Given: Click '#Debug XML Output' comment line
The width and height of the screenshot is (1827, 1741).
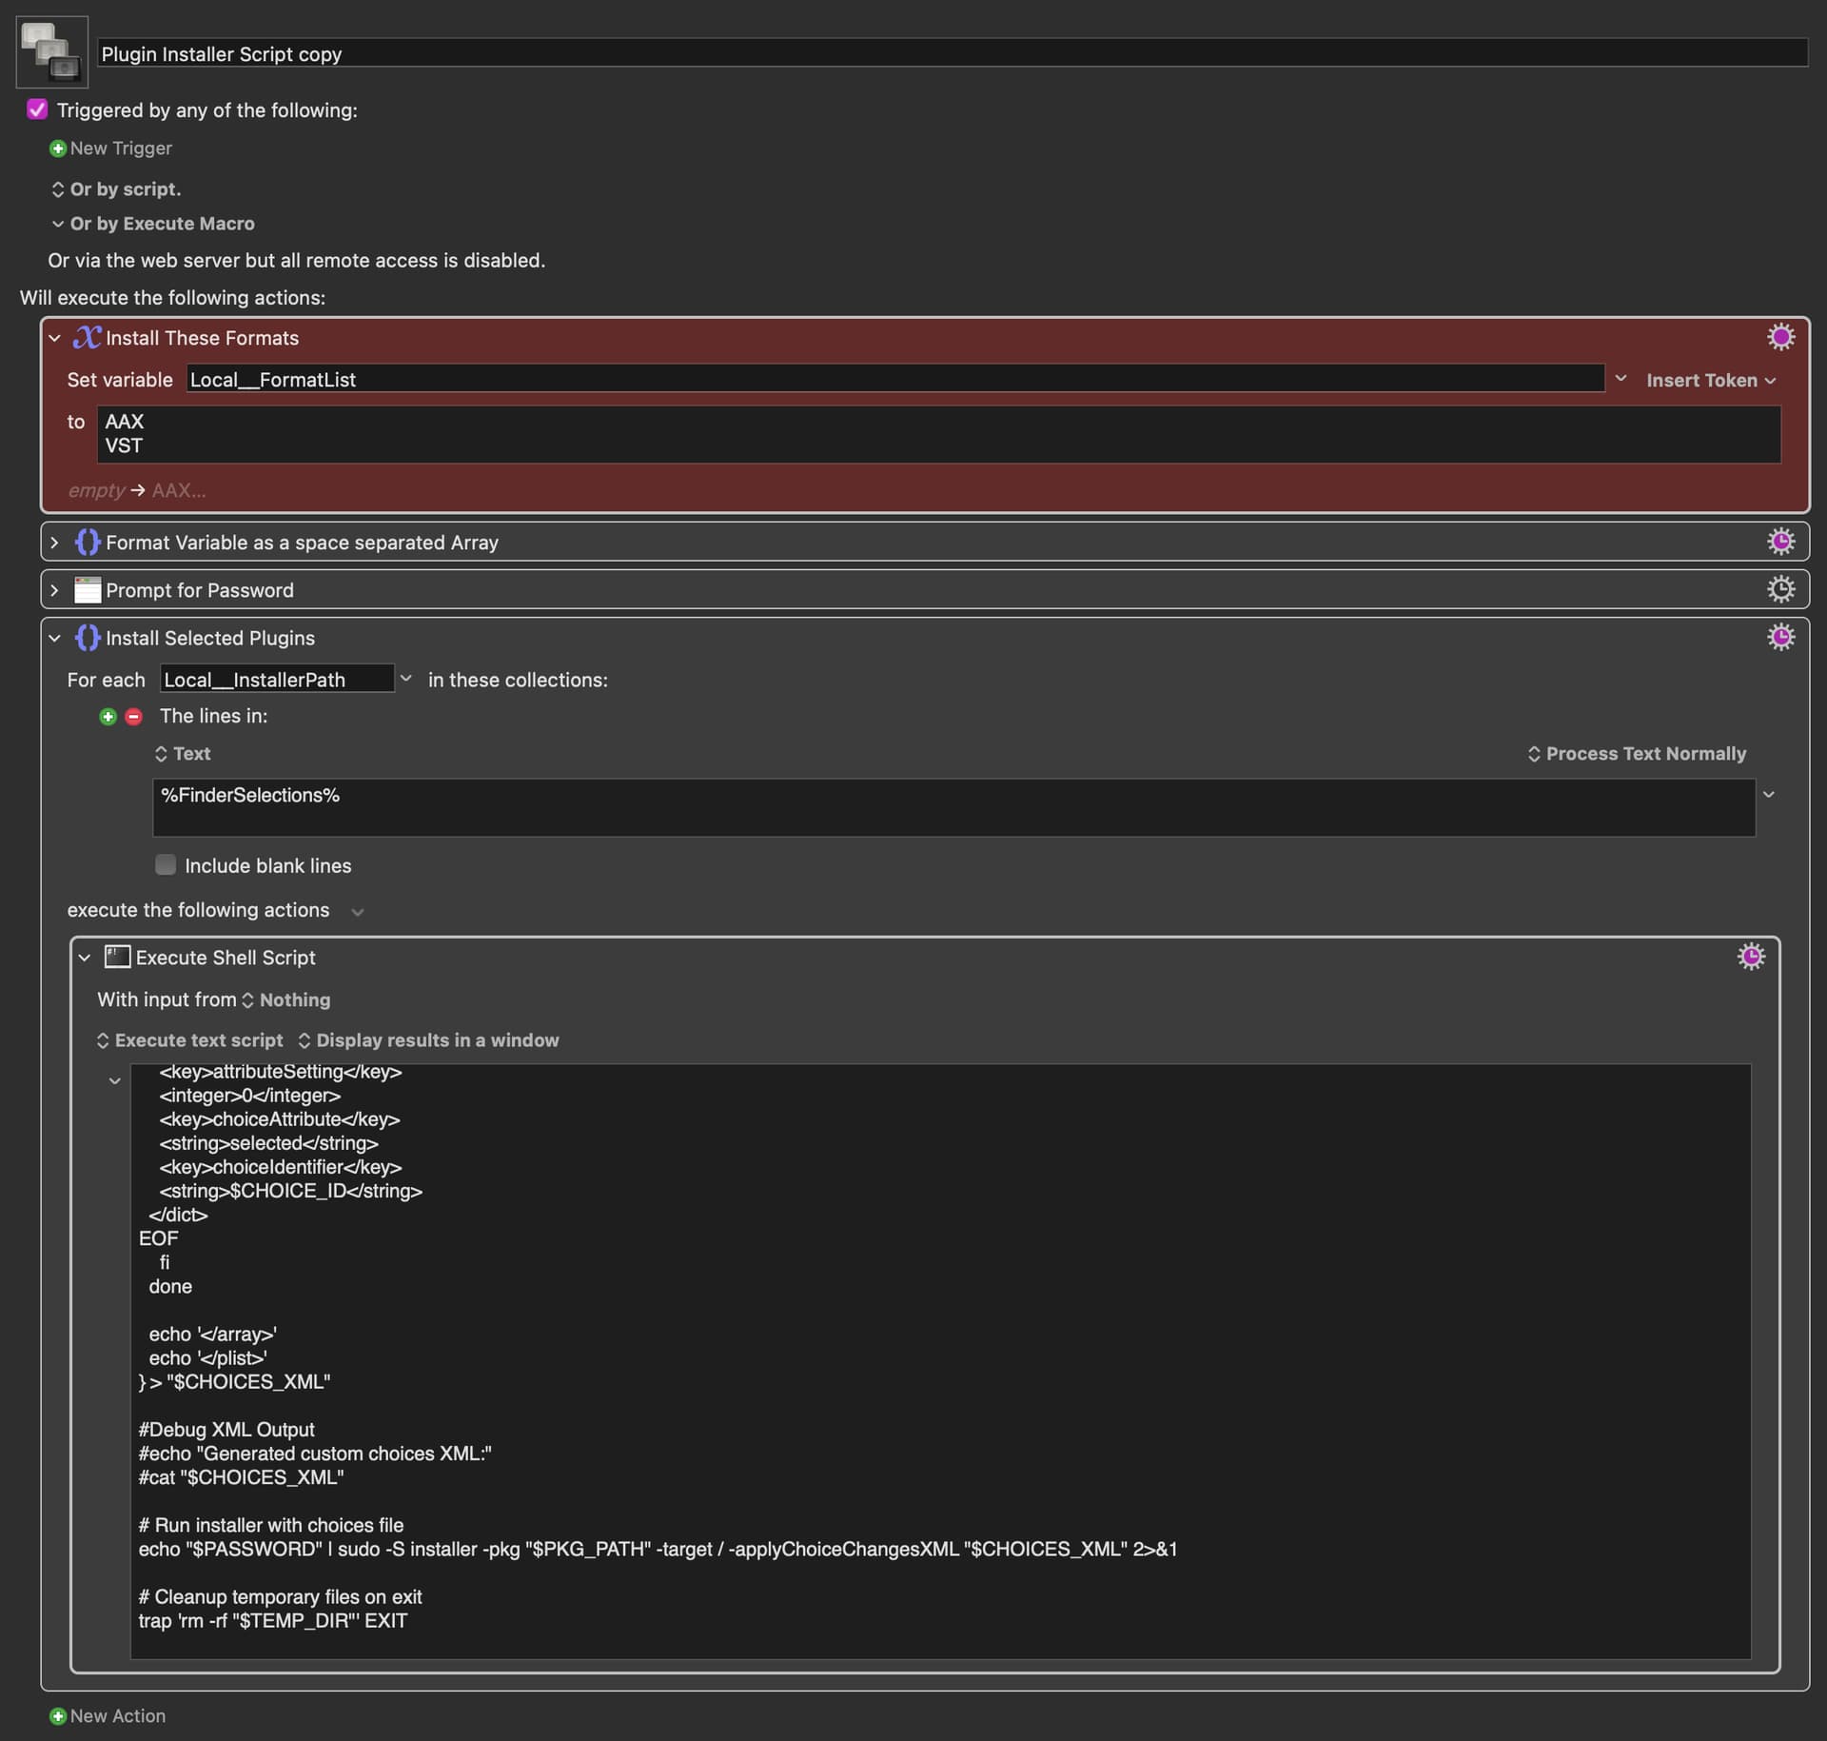Looking at the screenshot, I should (226, 1429).
